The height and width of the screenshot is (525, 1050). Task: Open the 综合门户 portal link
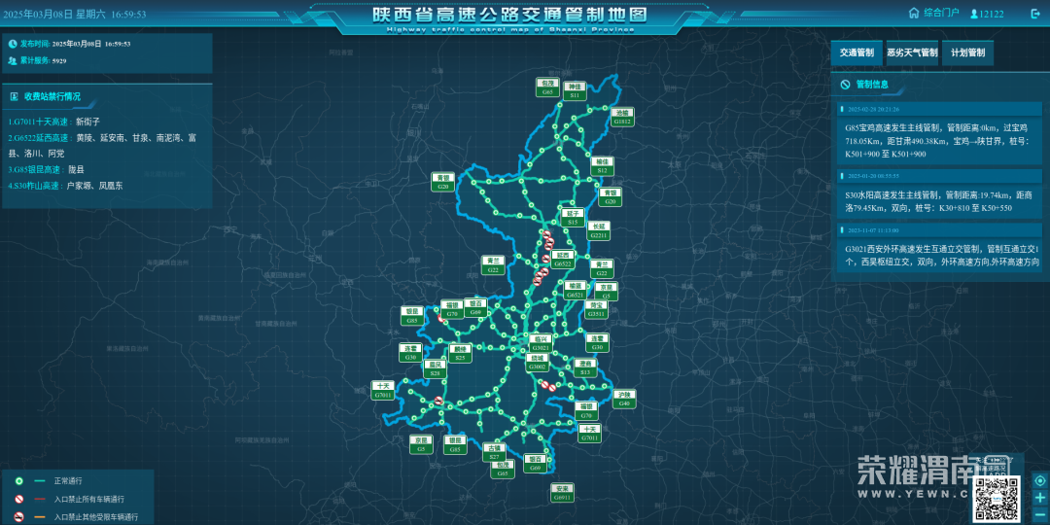[941, 13]
